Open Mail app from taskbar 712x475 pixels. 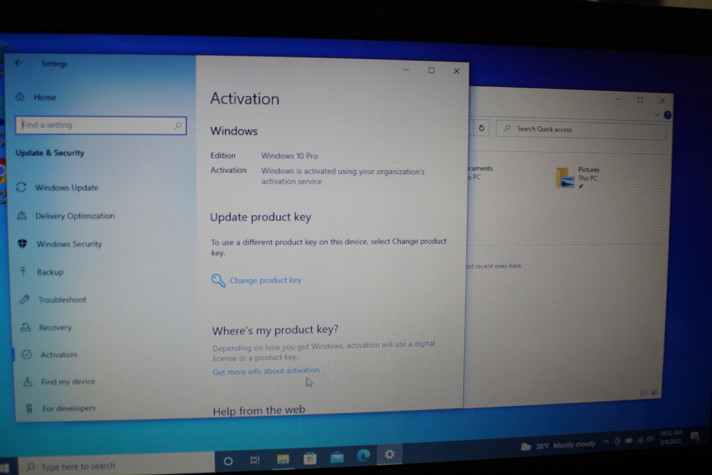[x=337, y=457]
